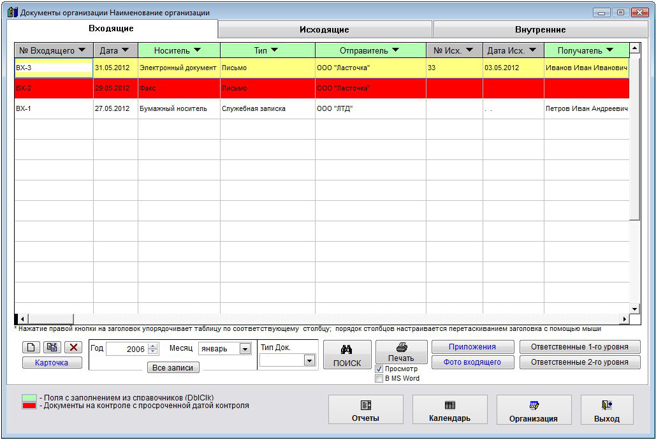Click the 03.05.2012 outgoing date cell
Viewport: 656px width, 440px height.
pyautogui.click(x=513, y=68)
